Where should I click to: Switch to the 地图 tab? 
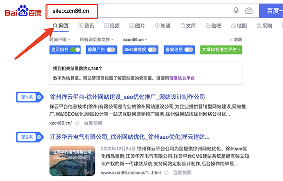click(239, 26)
